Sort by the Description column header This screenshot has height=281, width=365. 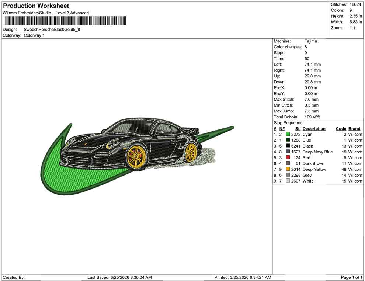(314, 128)
